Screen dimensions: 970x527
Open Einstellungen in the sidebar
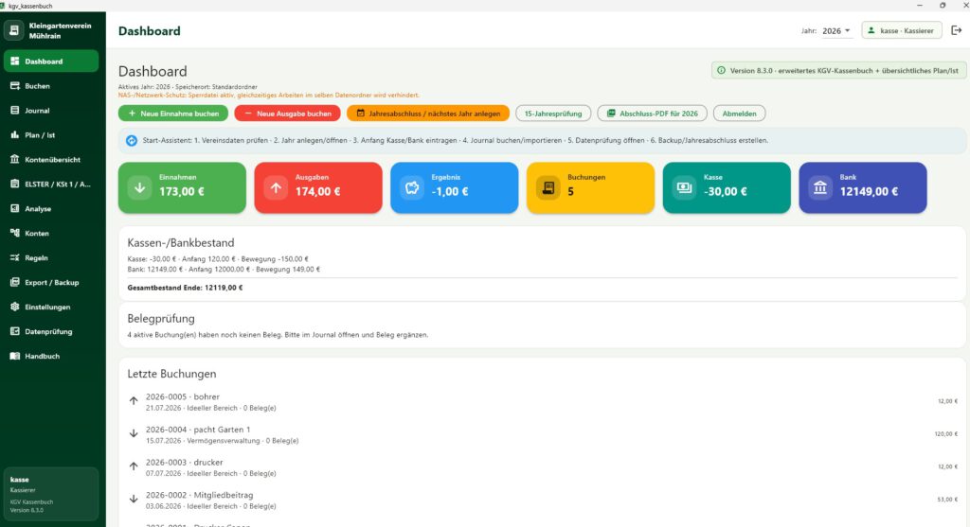click(x=51, y=307)
